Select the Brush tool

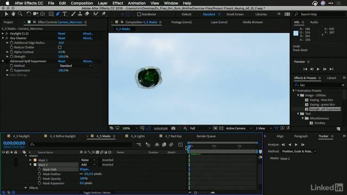[73, 14]
